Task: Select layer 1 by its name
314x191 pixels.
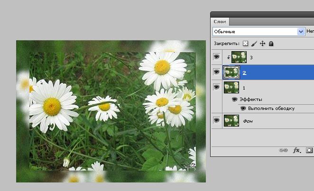Action: [244, 88]
